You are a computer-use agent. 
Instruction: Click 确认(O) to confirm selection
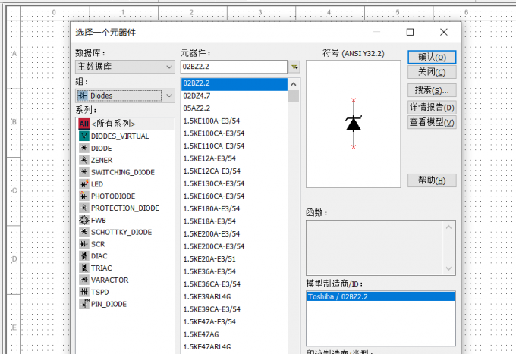432,57
